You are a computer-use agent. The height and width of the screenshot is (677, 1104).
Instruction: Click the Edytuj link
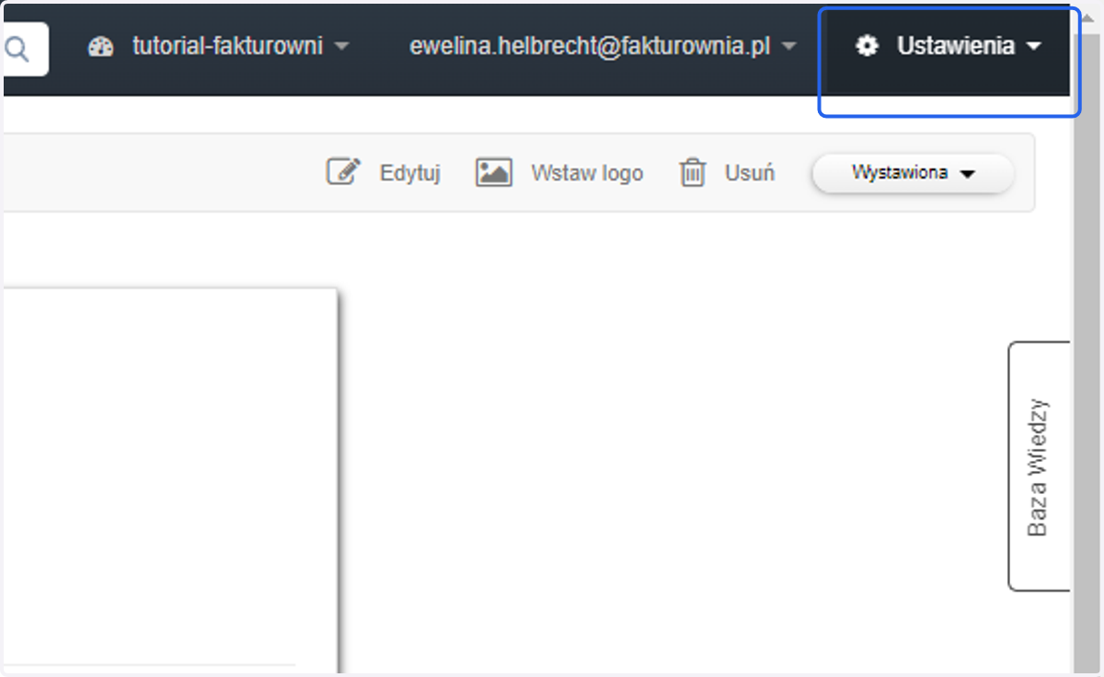point(410,173)
